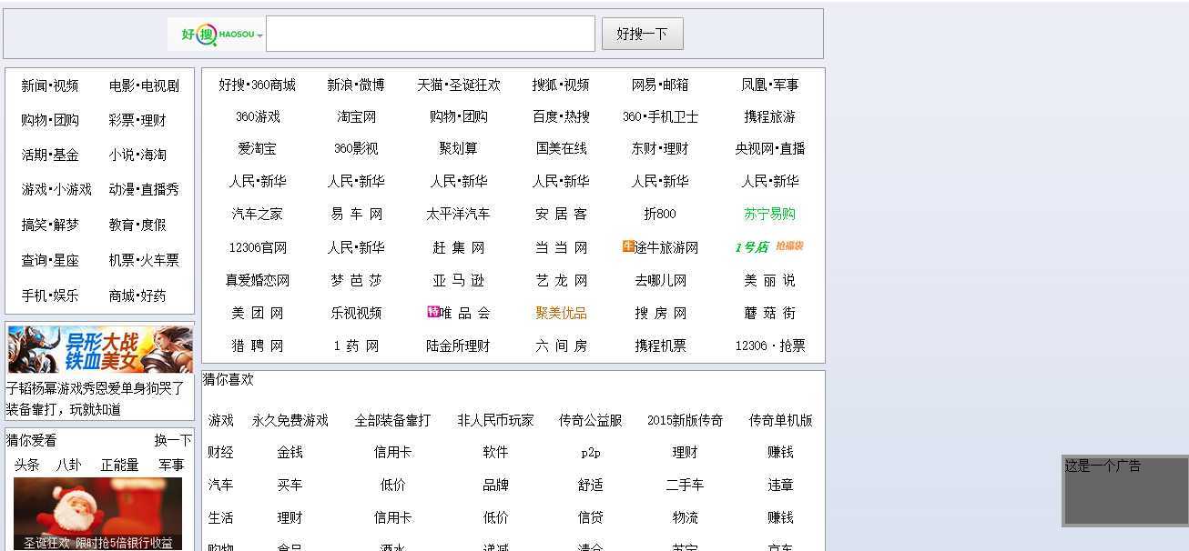Screen dimensions: 1189x551
Task: Select 小说·海淘 in the left sidebar
Action: pyautogui.click(x=137, y=155)
